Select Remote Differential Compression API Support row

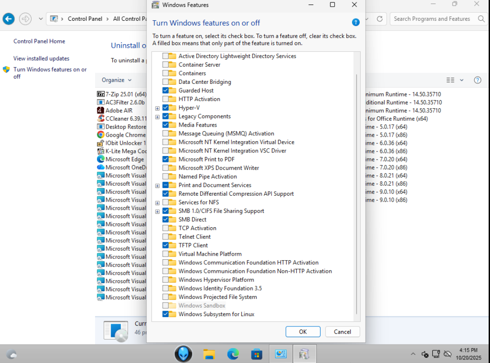(x=236, y=193)
